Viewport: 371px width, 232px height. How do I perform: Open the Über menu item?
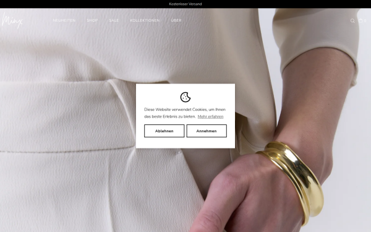[176, 20]
